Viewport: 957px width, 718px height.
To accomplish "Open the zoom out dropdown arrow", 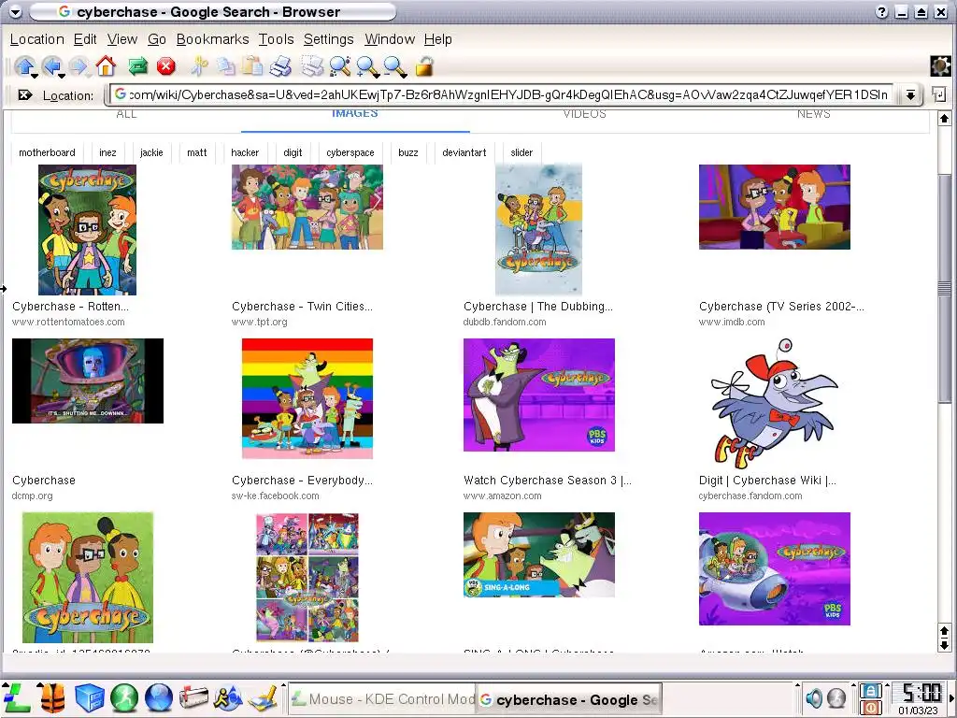I will tap(404, 75).
